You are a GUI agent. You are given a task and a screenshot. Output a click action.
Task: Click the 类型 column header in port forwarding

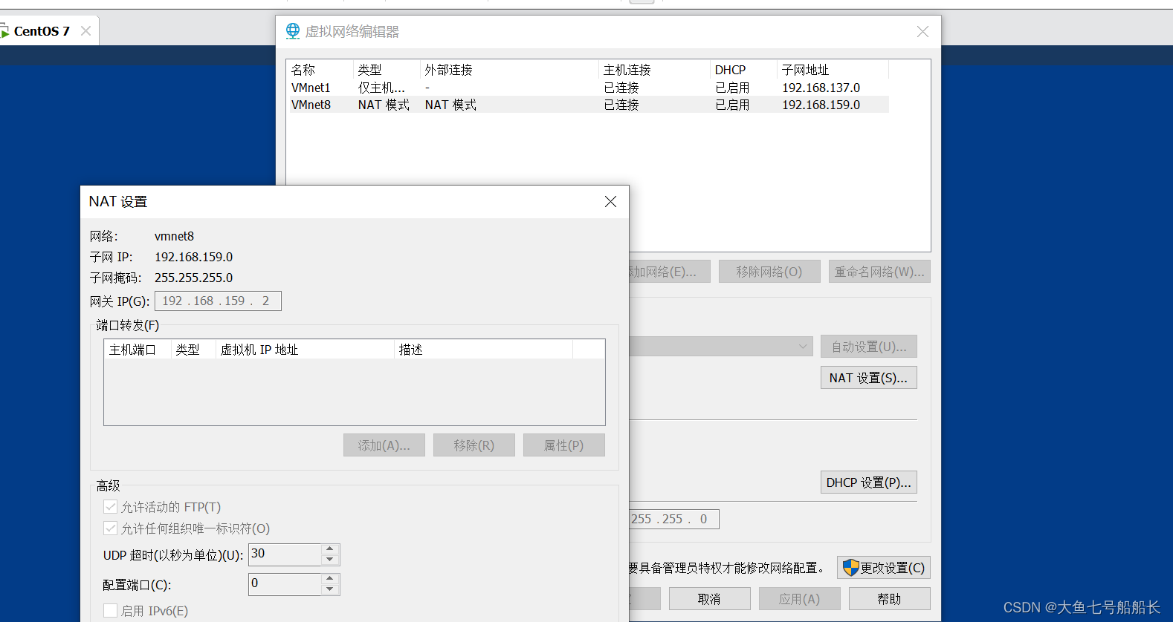tap(193, 350)
